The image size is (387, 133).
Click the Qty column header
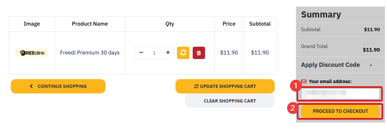click(170, 24)
